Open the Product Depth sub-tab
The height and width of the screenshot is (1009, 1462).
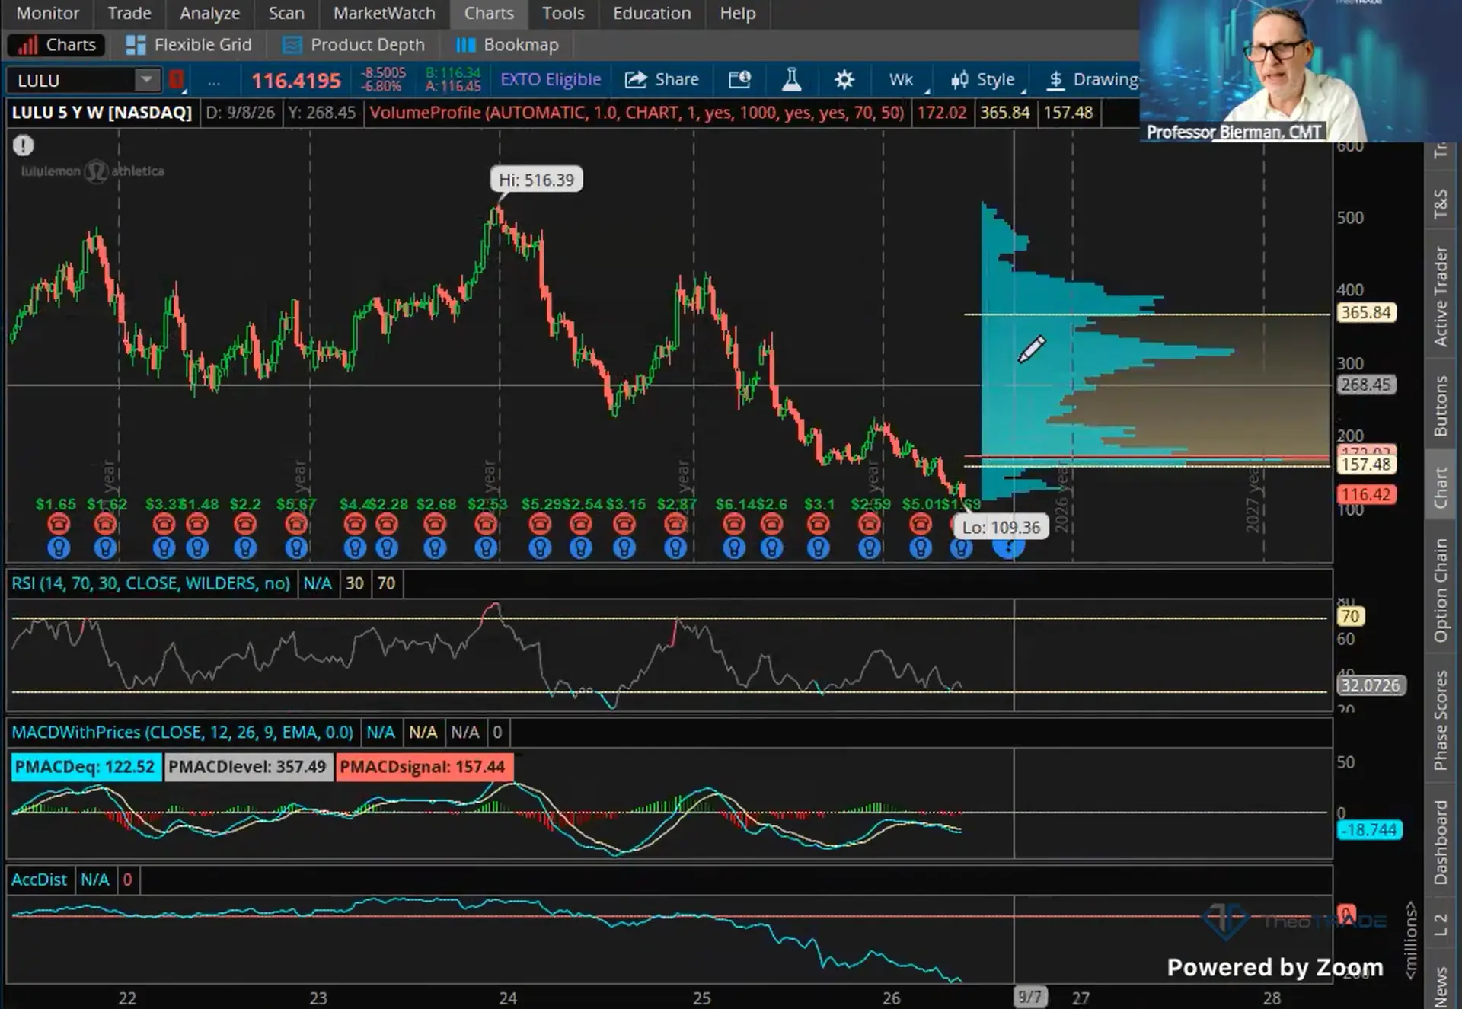pyautogui.click(x=353, y=45)
